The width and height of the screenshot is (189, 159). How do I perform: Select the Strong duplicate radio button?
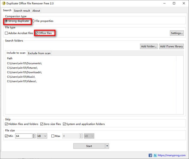7,21
